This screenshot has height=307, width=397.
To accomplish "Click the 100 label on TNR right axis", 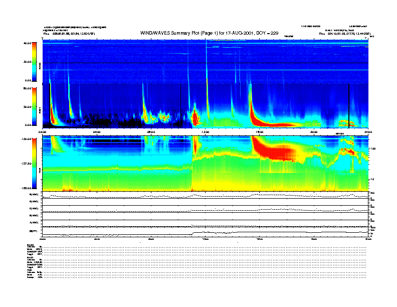I will [x=373, y=148].
